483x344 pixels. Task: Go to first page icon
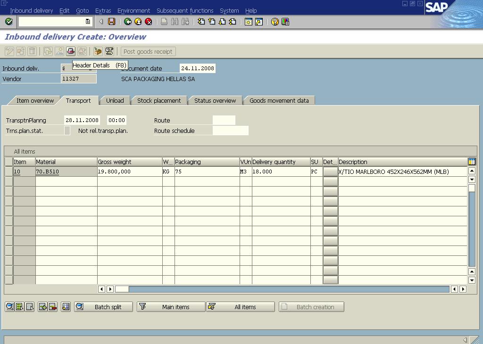(201, 22)
